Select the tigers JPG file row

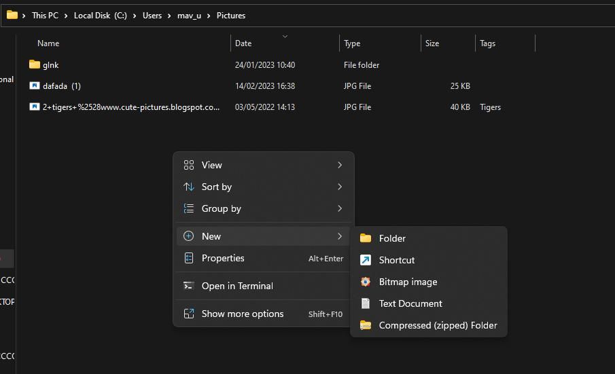pyautogui.click(x=130, y=107)
